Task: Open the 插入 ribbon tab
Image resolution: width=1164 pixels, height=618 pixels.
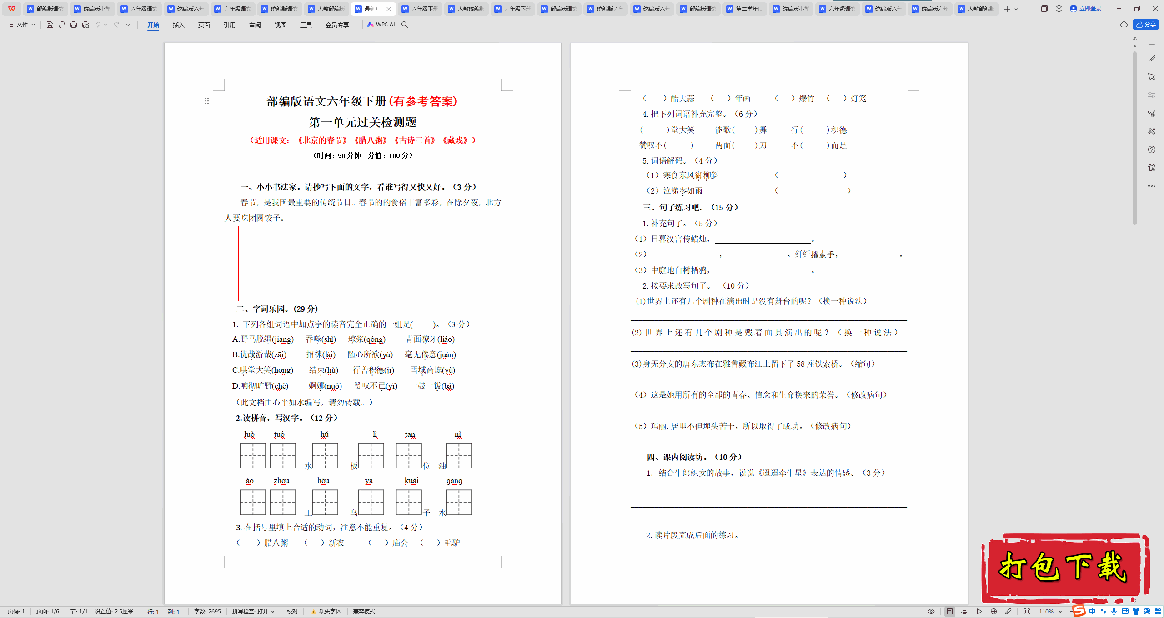Action: coord(179,25)
